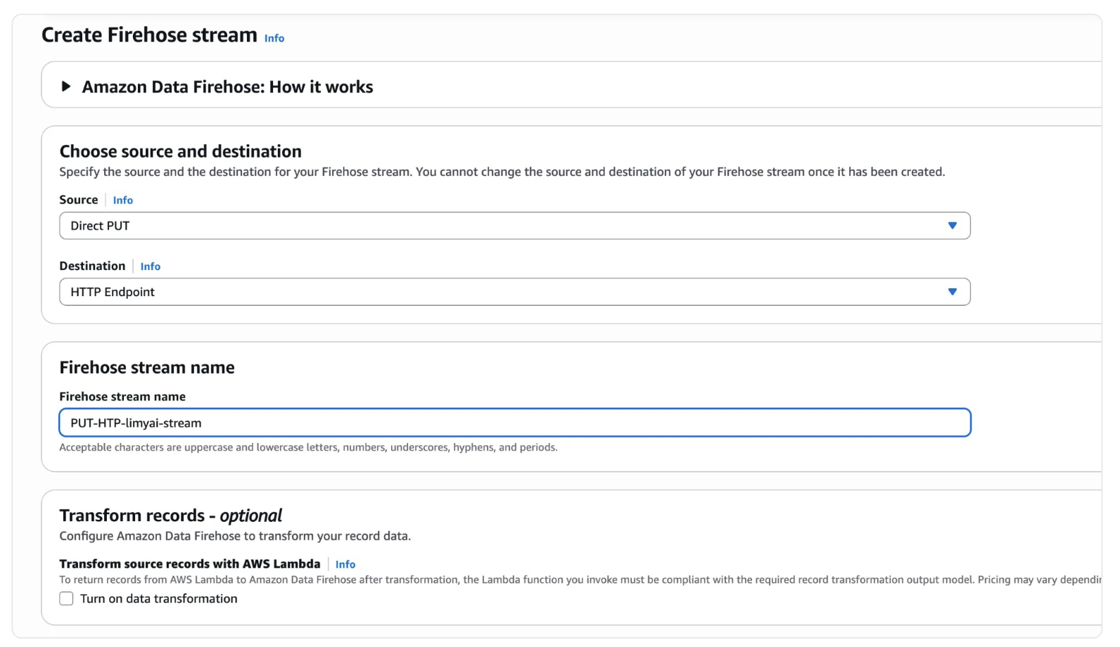Click the 'Destination' field label
The width and height of the screenshot is (1120, 647).
click(92, 266)
